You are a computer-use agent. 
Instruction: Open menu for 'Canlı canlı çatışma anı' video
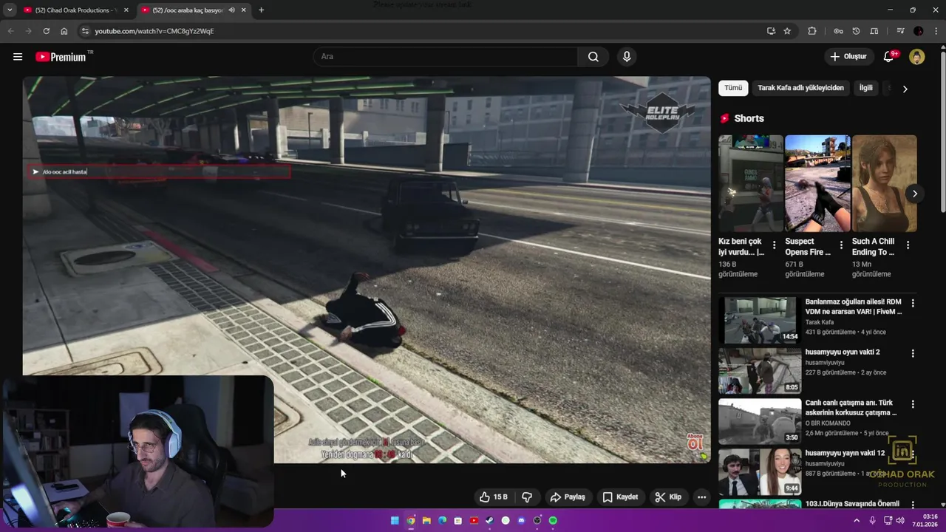pos(913,404)
